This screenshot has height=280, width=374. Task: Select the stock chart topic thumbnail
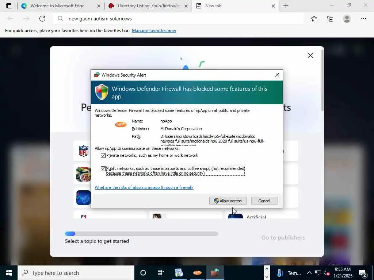pos(84,198)
